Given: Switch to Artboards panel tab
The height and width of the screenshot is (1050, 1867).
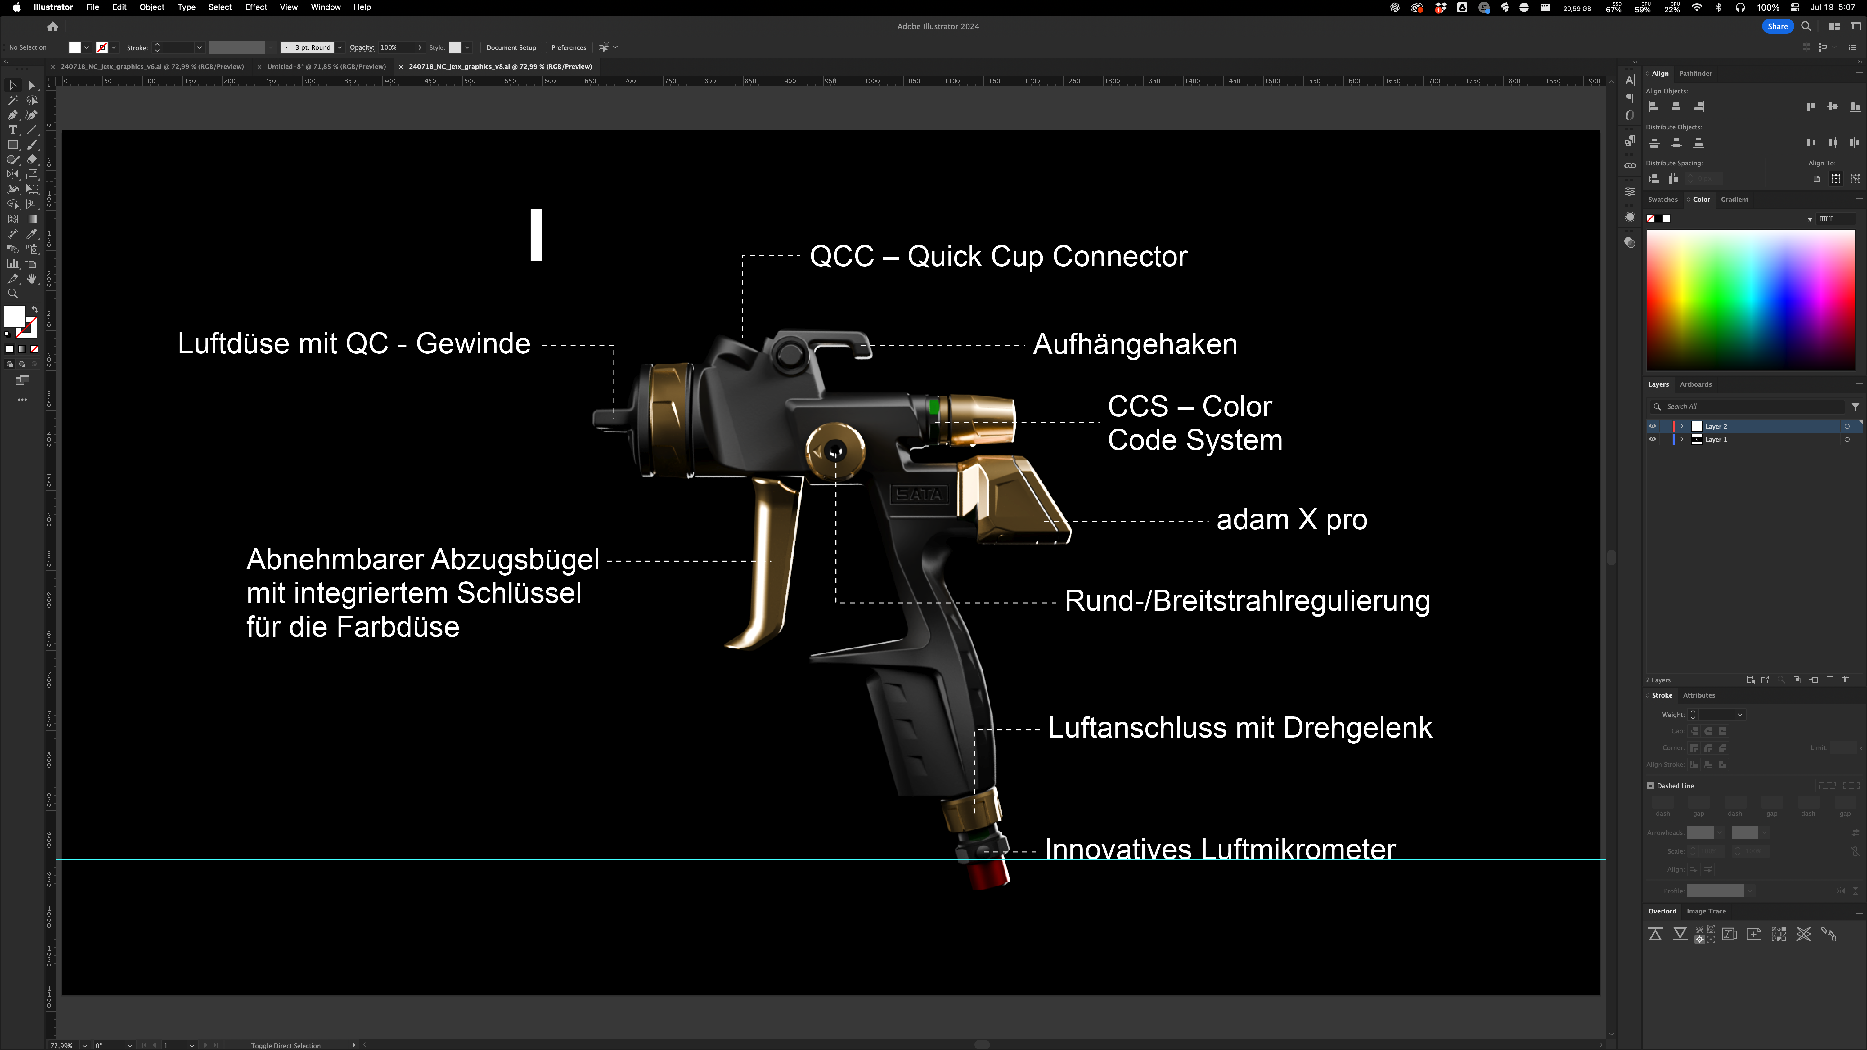Looking at the screenshot, I should pyautogui.click(x=1695, y=384).
